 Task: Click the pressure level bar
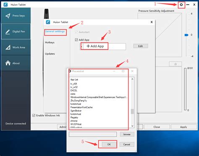[x=185, y=89]
